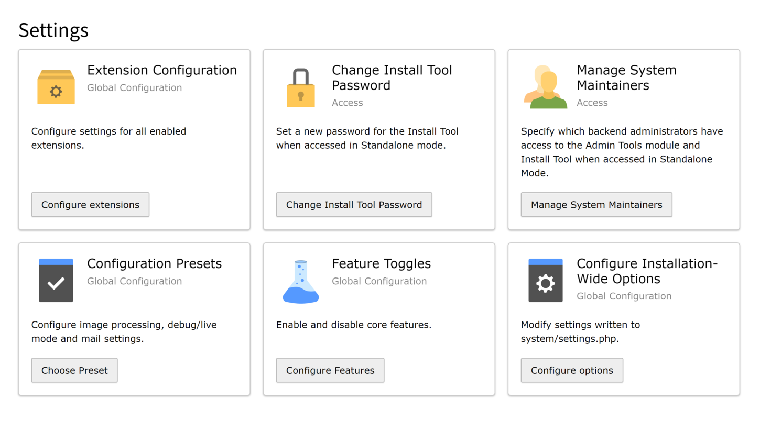This screenshot has height=422, width=760.
Task: Click Global Configuration label under Configuration Presets
Action: pos(135,281)
